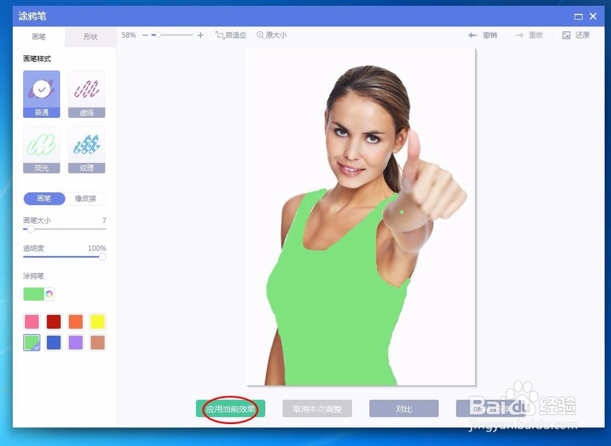Viewport: 611px width, 446px height.
Task: Switch to the 画笔 tab
Action: click(38, 37)
